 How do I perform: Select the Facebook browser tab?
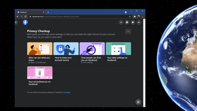pyautogui.click(x=30, y=12)
